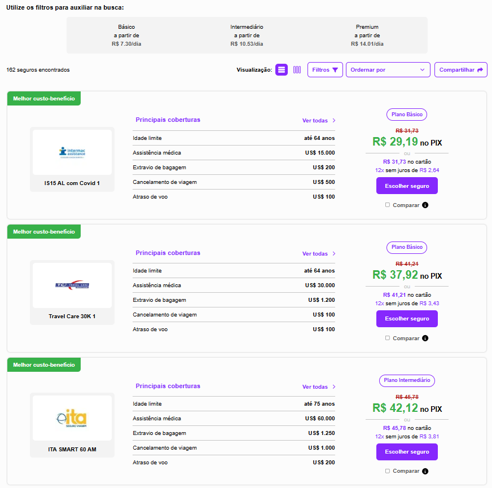
Task: Check Comparar for Travel Care 30K 1
Action: point(387,338)
